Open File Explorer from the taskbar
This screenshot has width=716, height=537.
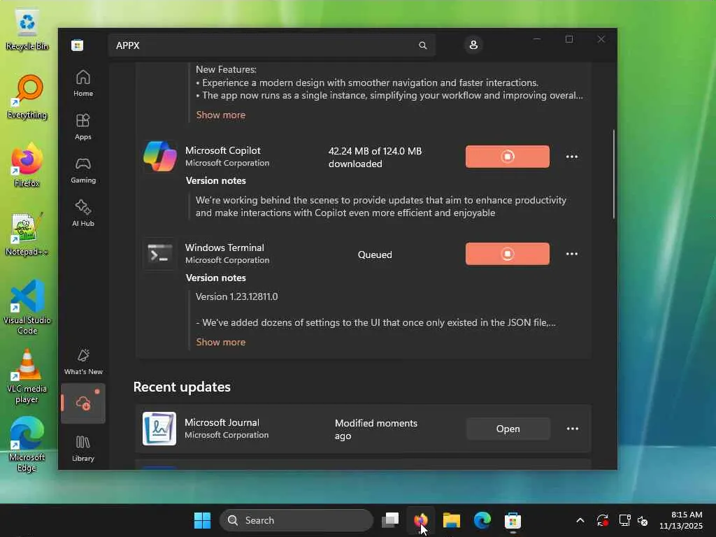pos(451,520)
